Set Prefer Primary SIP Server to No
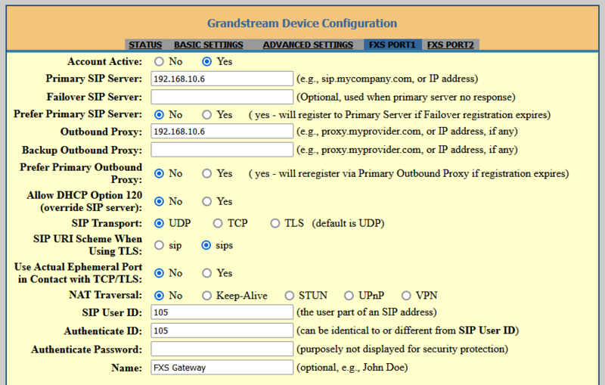The width and height of the screenshot is (605, 385). [x=159, y=114]
